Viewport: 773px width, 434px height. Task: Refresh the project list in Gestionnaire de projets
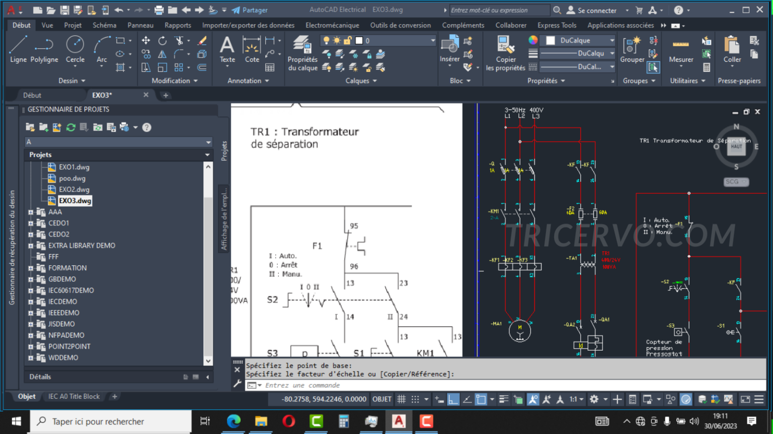[70, 127]
